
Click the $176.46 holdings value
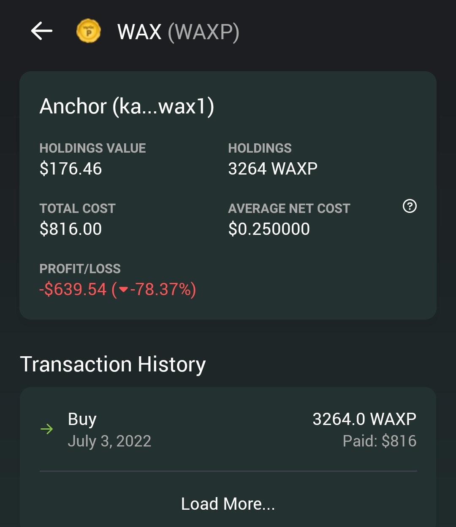(71, 169)
